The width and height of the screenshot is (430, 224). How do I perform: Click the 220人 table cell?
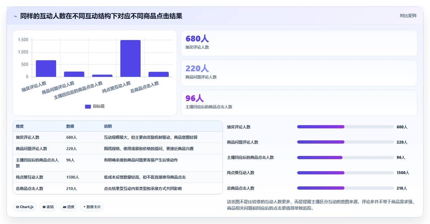coord(72,149)
